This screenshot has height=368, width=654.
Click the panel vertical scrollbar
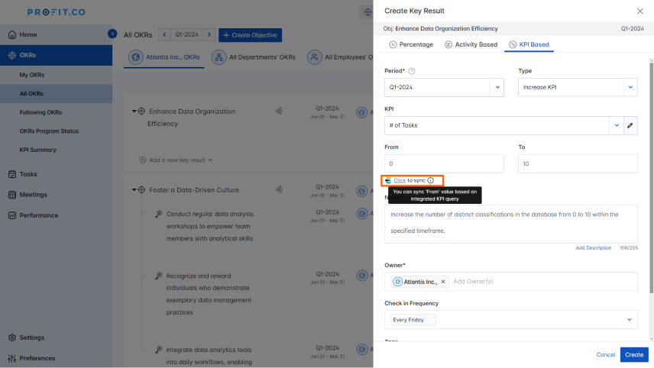point(651,179)
